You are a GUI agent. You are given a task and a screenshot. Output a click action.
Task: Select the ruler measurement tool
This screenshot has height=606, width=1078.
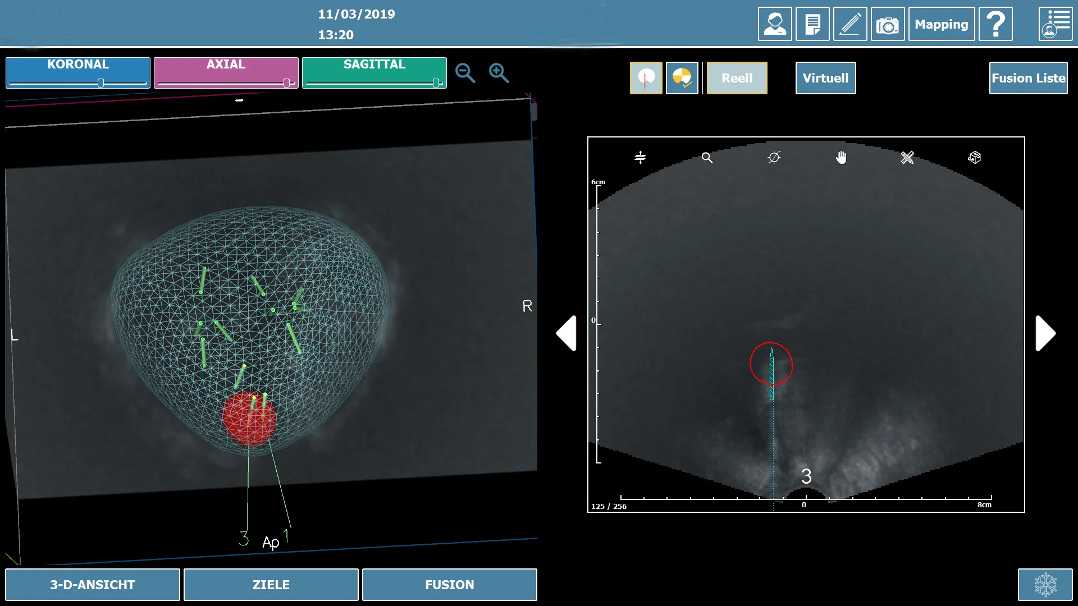click(x=907, y=158)
